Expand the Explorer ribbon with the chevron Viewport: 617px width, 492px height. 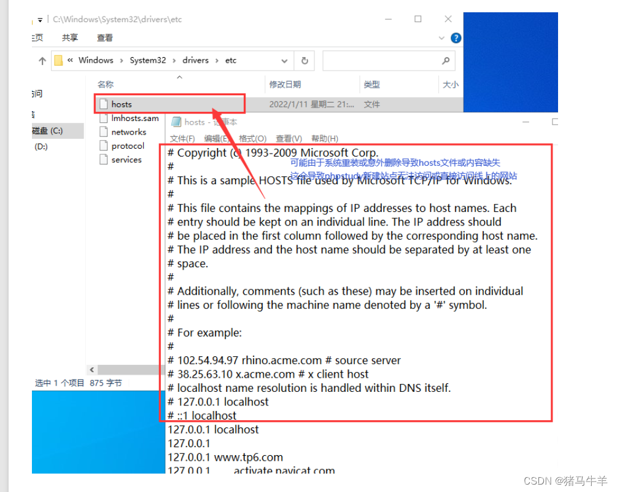pyautogui.click(x=441, y=38)
